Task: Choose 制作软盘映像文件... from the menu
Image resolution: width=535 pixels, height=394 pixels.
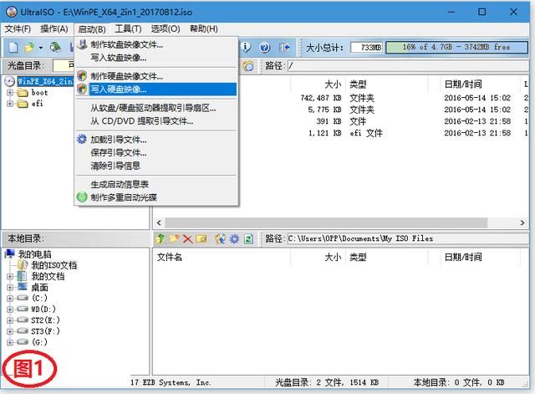Action: (156, 44)
